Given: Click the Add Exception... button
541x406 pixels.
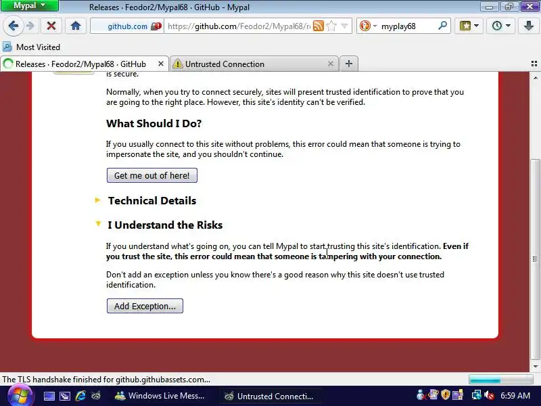Looking at the screenshot, I should pos(145,306).
